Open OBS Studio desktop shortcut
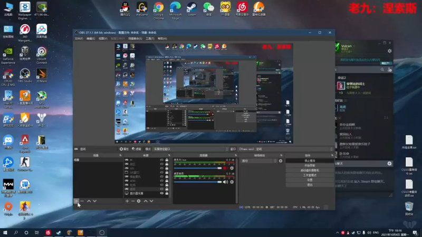This screenshot has height=237, width=422. (25, 75)
